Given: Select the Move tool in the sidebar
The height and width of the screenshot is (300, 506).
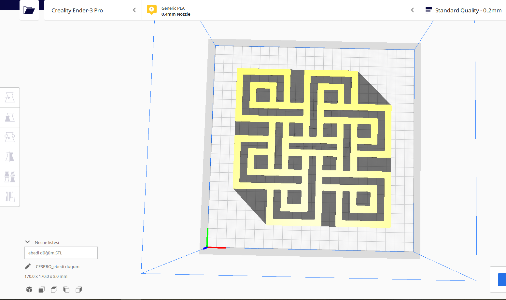Looking at the screenshot, I should coord(10,97).
